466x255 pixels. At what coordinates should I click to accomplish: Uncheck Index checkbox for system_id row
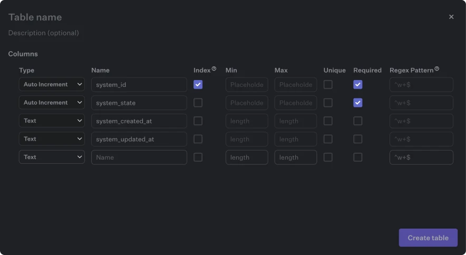tap(198, 84)
